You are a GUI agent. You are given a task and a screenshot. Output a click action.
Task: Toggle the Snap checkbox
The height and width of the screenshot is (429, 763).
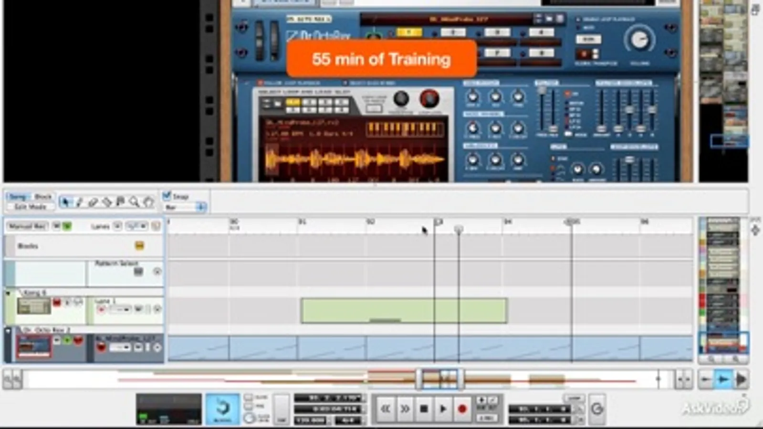pos(167,195)
